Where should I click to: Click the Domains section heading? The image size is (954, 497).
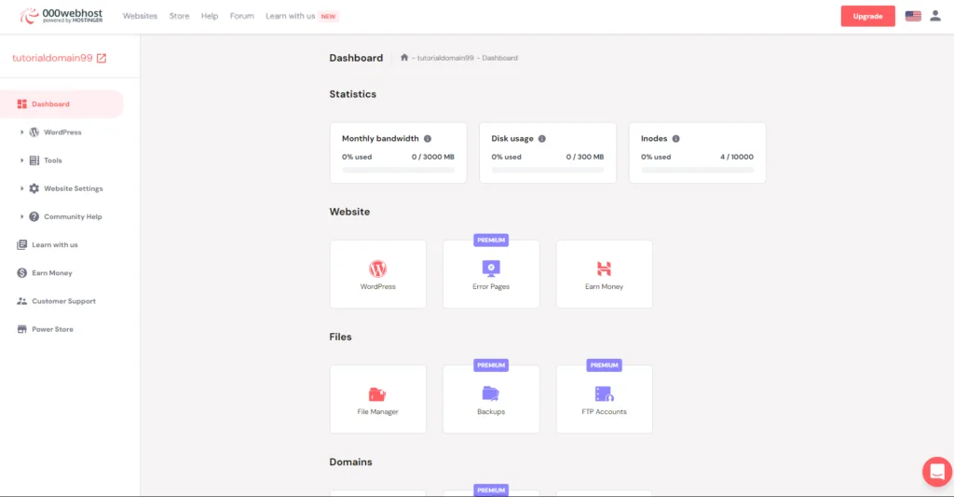[x=350, y=462]
